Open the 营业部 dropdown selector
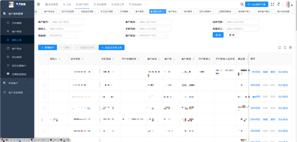The width and height of the screenshot is (297, 142). pos(63,35)
